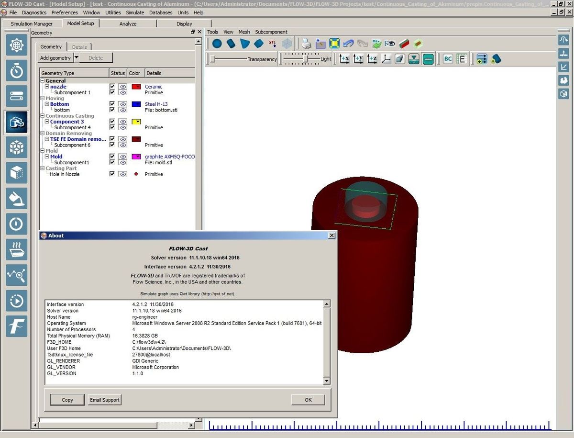This screenshot has width=574, height=438.
Task: Create a sphere primitive from the toolbar
Action: (216, 43)
